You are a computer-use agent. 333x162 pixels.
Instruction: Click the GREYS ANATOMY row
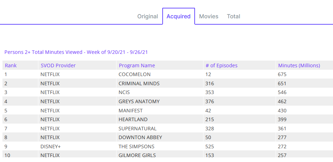pyautogui.click(x=139, y=101)
